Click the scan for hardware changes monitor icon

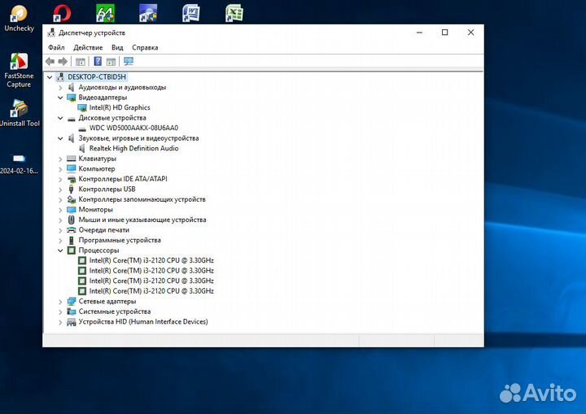click(129, 61)
